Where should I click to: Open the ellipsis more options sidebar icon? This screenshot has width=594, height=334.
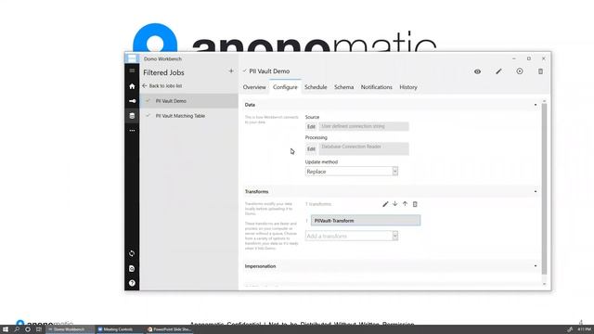pyautogui.click(x=132, y=130)
